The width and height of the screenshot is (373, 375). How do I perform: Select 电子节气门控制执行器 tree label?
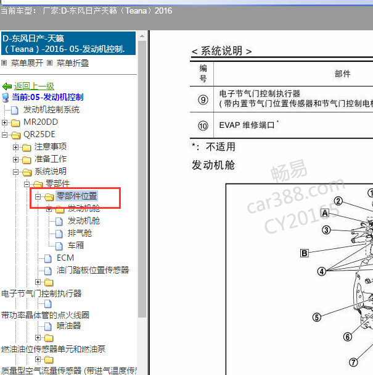tap(41, 293)
